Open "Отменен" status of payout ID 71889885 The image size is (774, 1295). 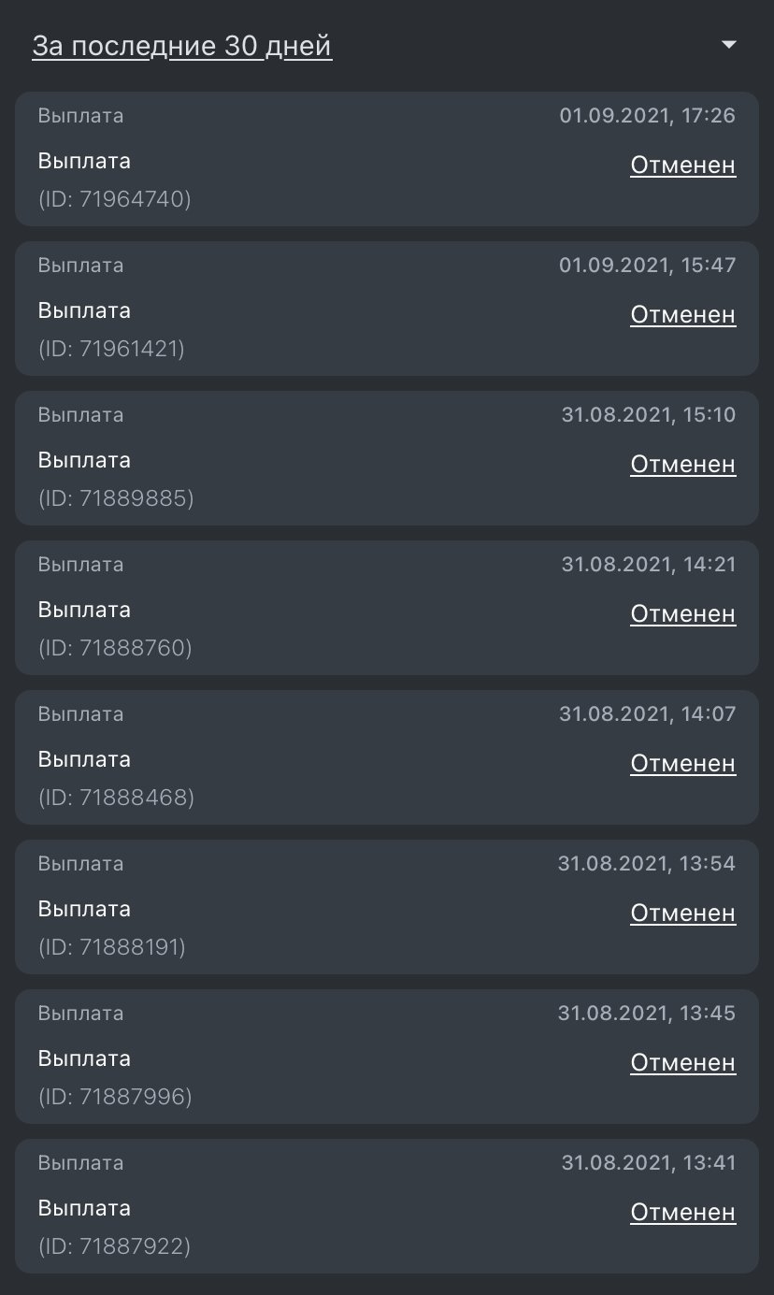tap(682, 465)
